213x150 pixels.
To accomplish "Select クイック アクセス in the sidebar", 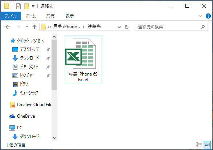I will coord(27,41).
